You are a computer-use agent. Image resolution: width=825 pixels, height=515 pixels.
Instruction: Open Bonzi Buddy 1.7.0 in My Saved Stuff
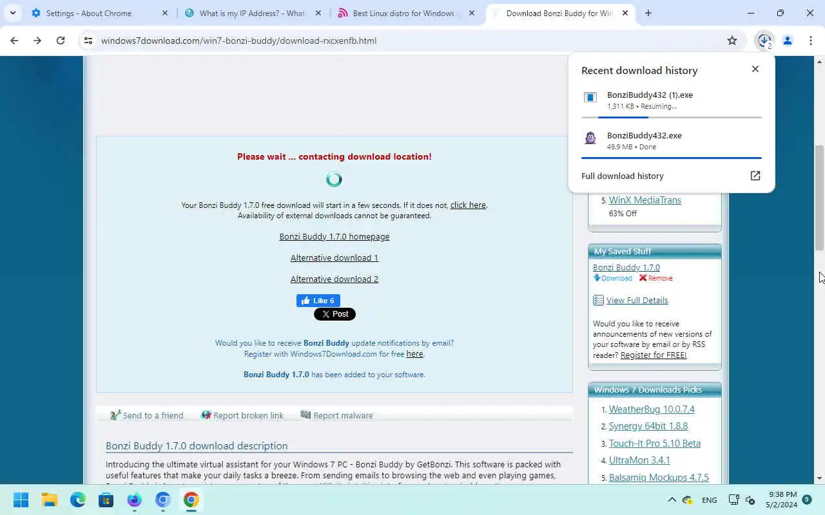coord(626,267)
